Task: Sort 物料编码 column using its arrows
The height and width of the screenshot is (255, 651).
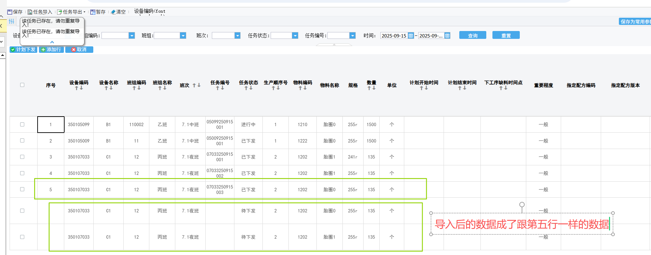Action: pos(303,88)
